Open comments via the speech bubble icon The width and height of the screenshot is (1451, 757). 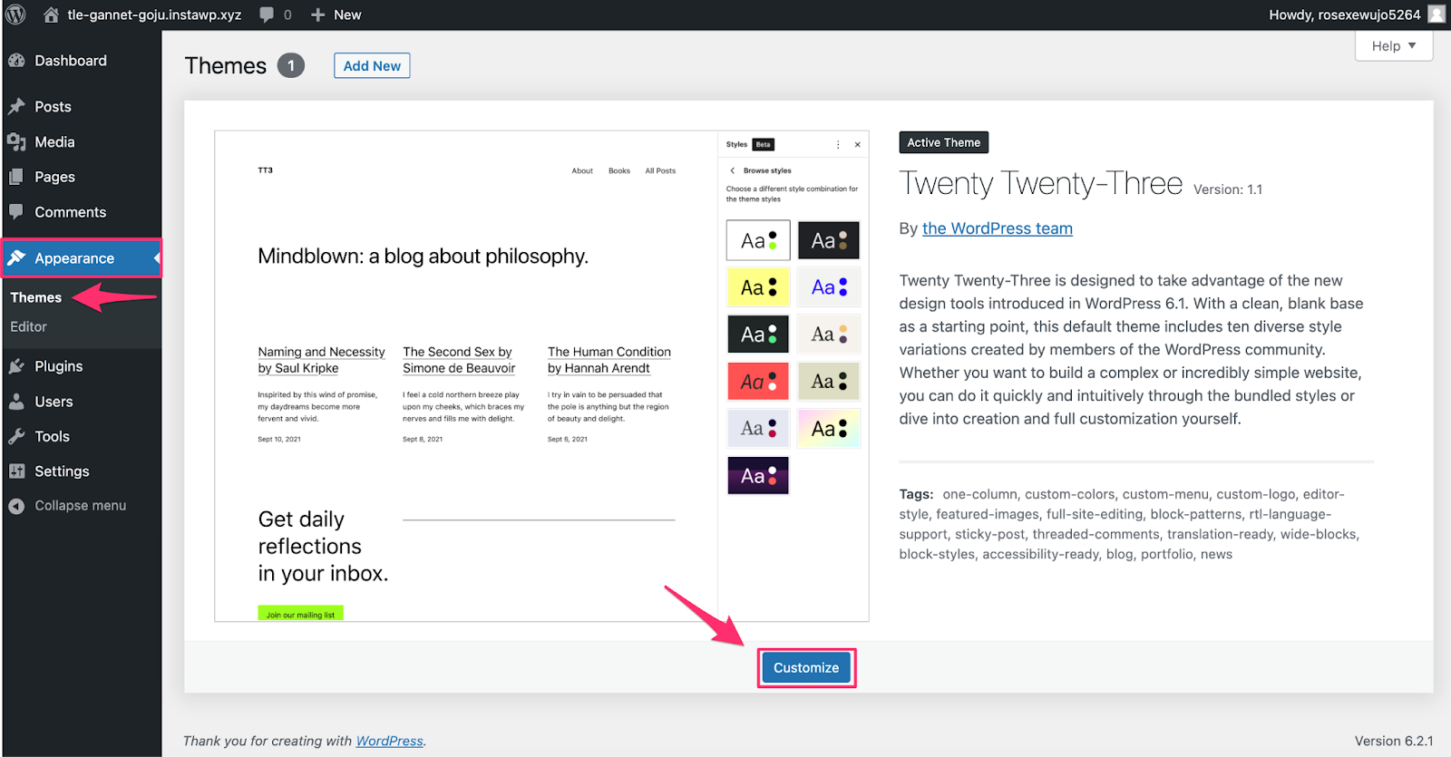[x=265, y=14]
